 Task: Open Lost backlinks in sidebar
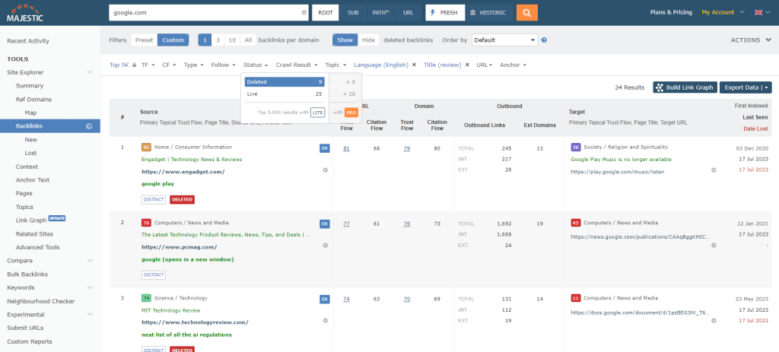(x=30, y=154)
